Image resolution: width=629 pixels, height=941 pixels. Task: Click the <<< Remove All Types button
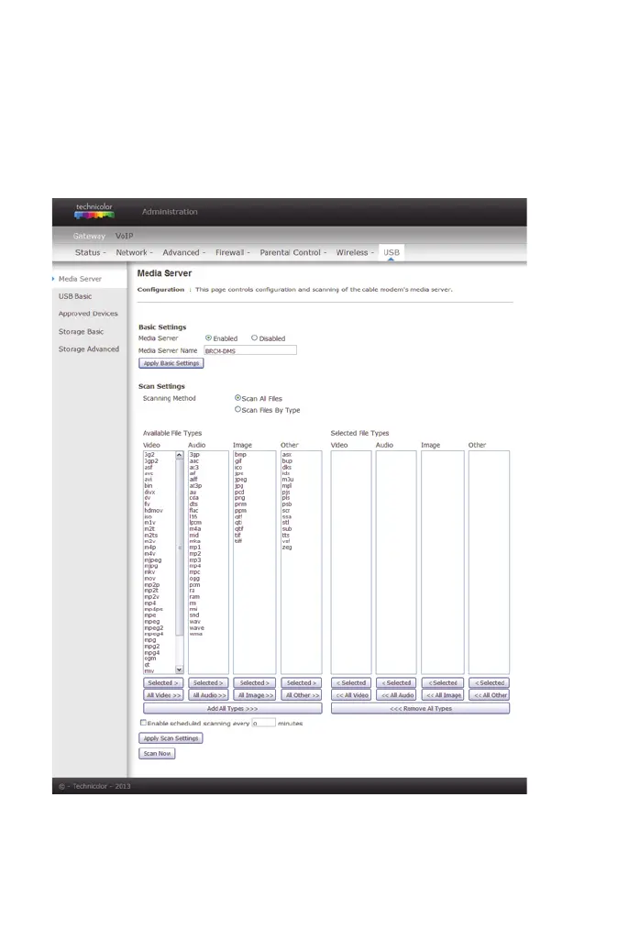click(x=420, y=709)
